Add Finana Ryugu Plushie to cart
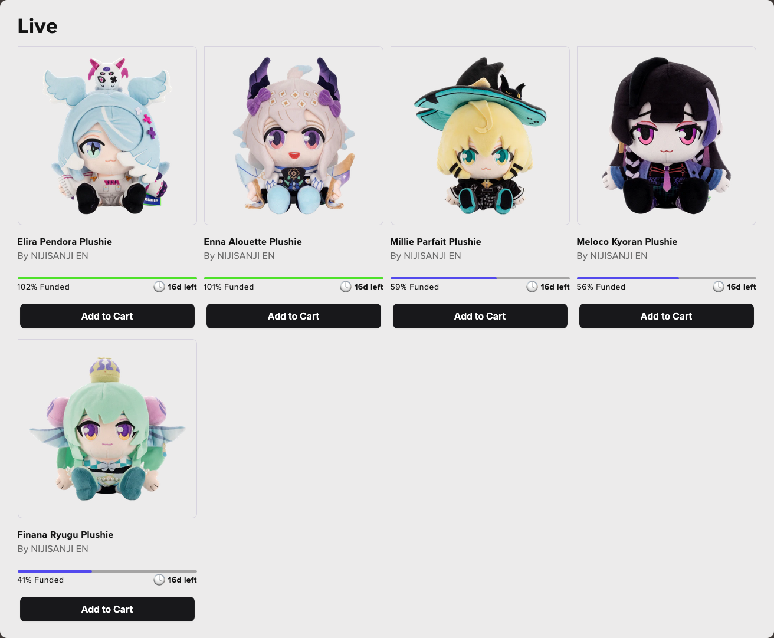Viewport: 774px width, 638px height. pyautogui.click(x=107, y=609)
